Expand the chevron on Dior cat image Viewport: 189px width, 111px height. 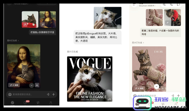pos(156,86)
